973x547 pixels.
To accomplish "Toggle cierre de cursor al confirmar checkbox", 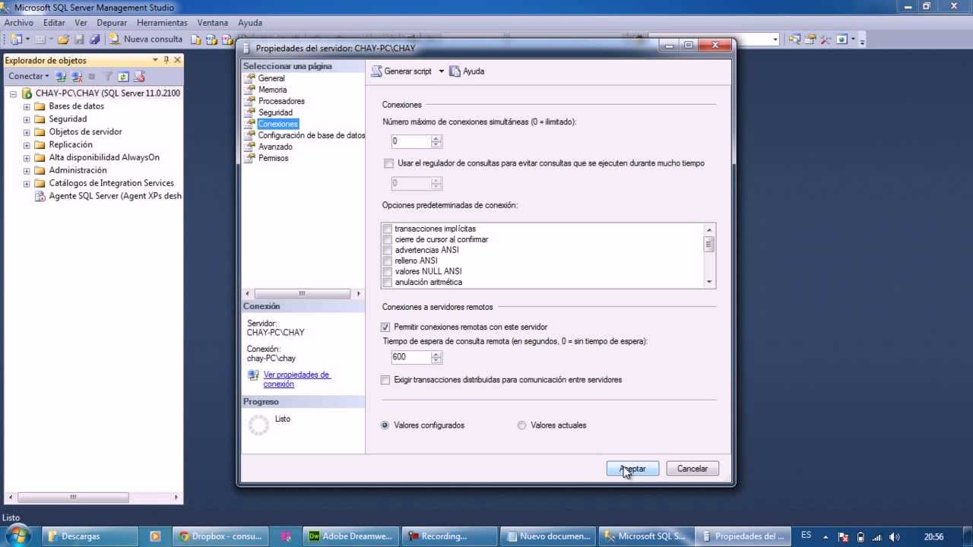I will [388, 239].
